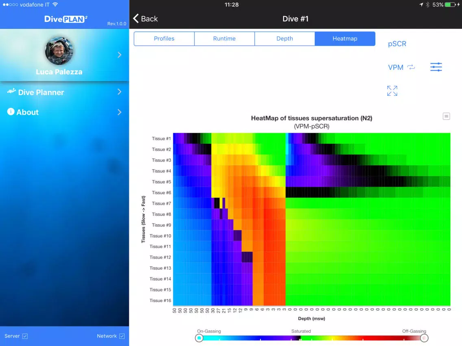The image size is (462, 346).
Task: Open the About menu item
Action: coord(65,112)
